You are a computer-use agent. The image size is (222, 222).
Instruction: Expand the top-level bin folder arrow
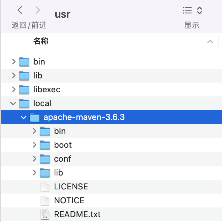pyautogui.click(x=13, y=62)
